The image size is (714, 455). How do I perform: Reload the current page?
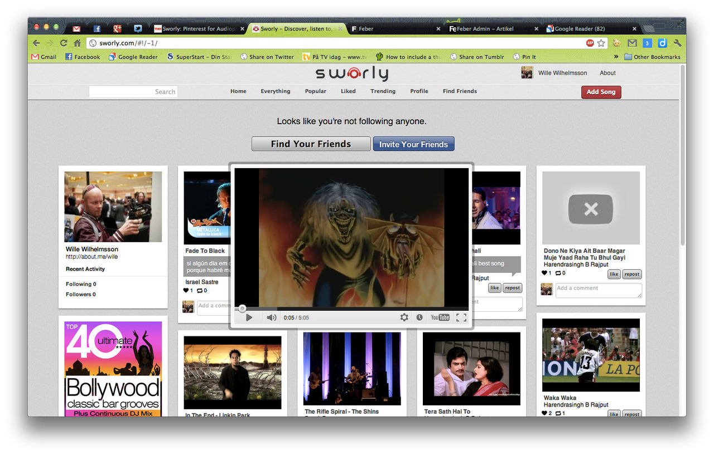tap(64, 43)
